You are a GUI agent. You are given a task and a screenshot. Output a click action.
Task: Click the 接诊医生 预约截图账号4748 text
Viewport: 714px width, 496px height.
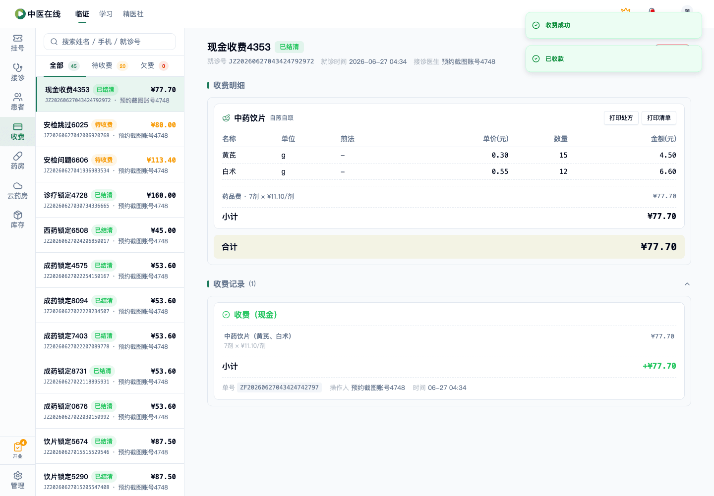[454, 61]
